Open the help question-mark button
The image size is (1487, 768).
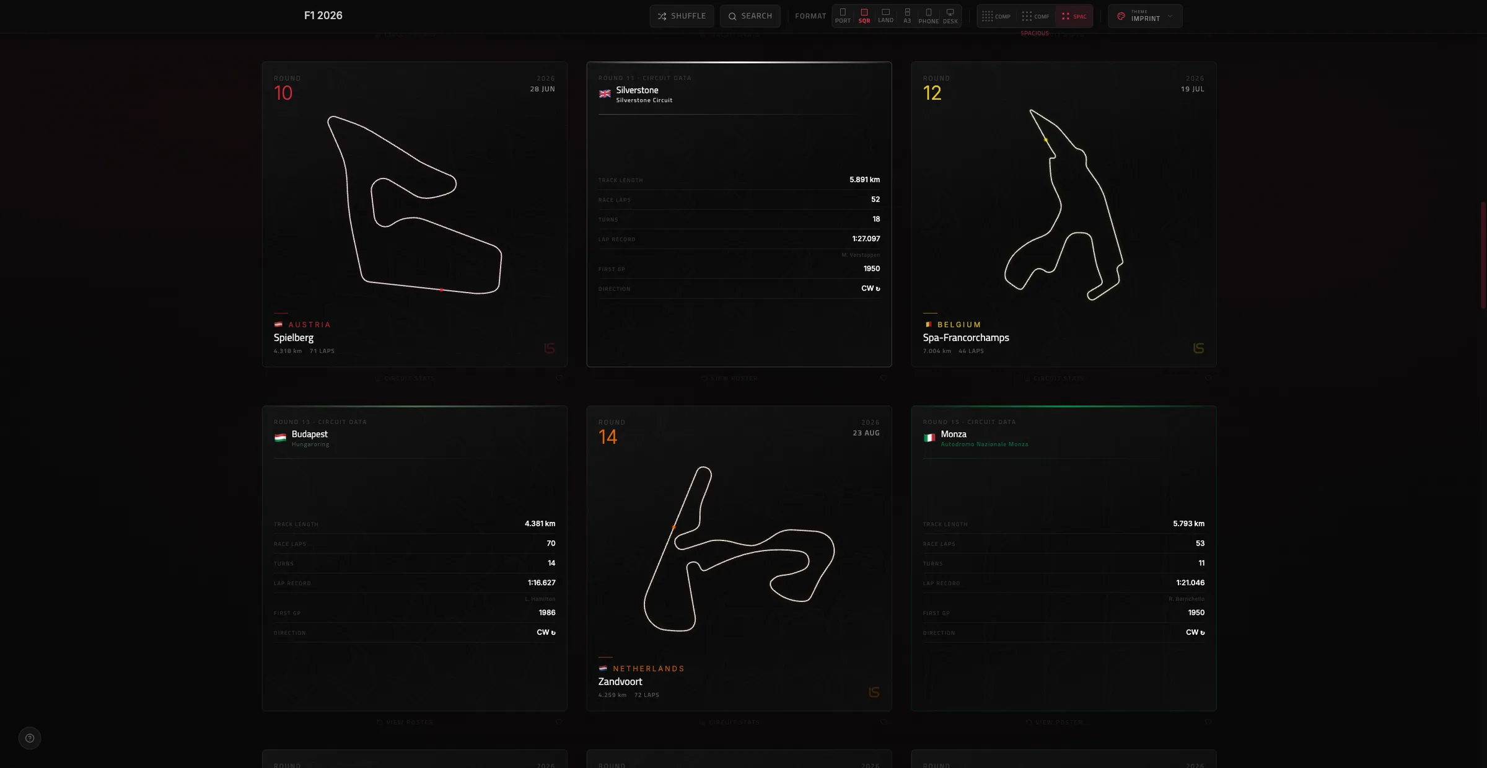pos(30,738)
